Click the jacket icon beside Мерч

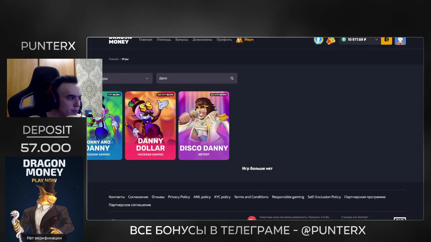click(239, 40)
